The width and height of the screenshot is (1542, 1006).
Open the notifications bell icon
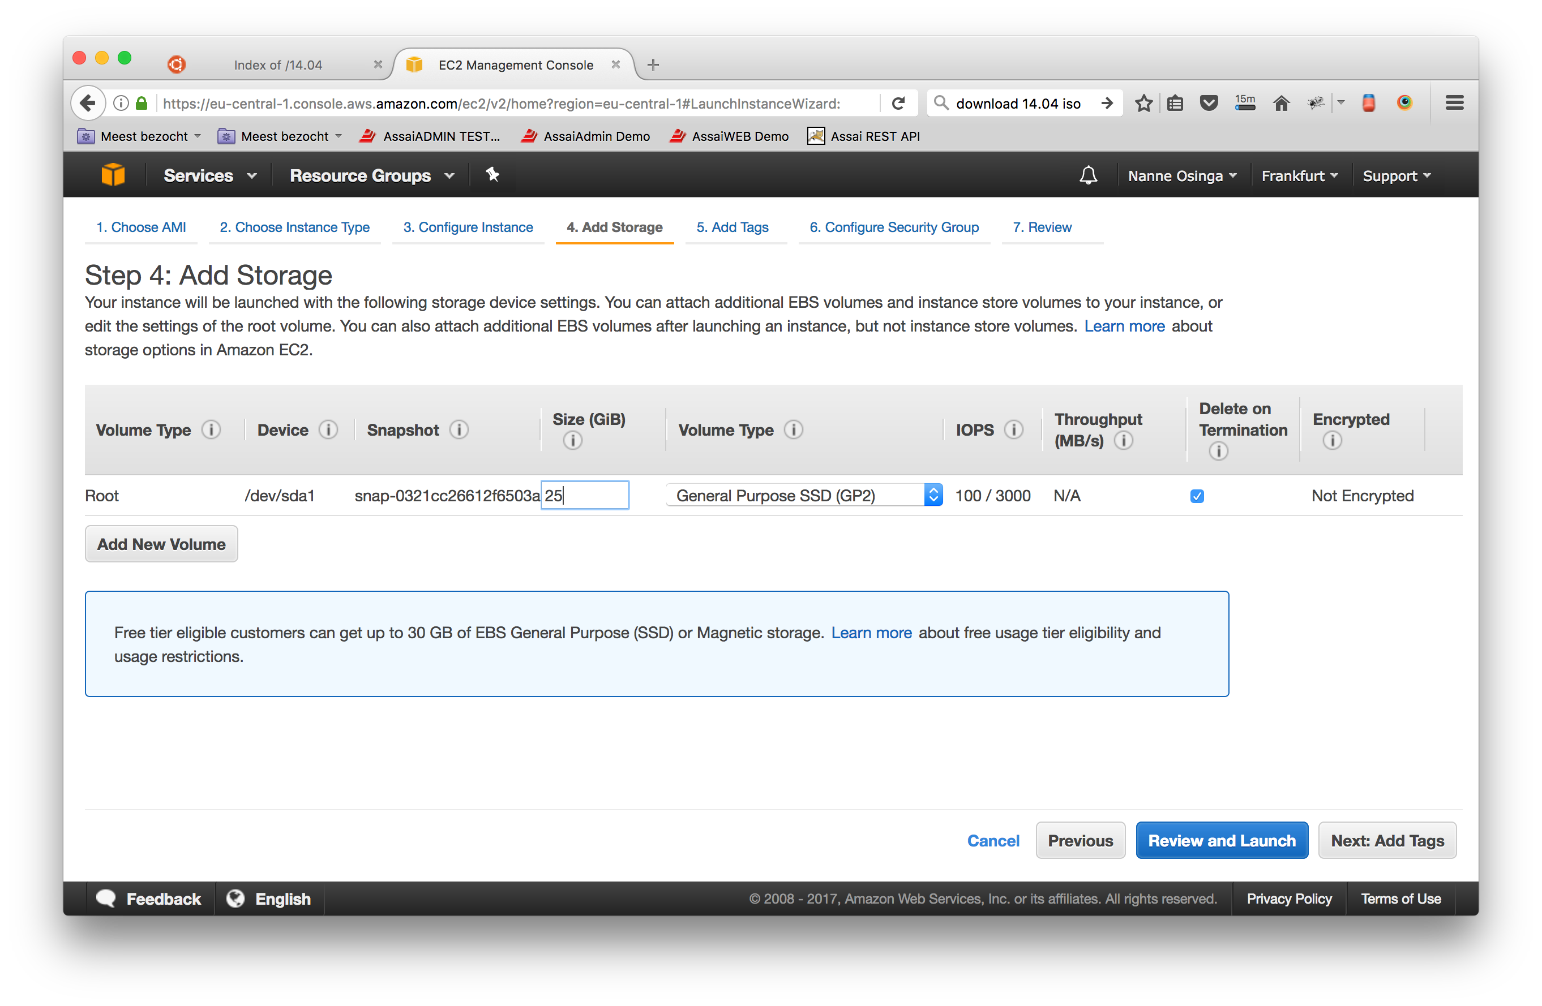(1089, 175)
